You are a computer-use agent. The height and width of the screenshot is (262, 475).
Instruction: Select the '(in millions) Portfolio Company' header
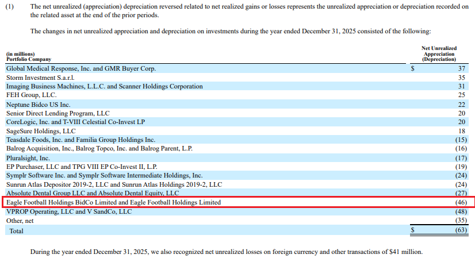tap(29, 57)
